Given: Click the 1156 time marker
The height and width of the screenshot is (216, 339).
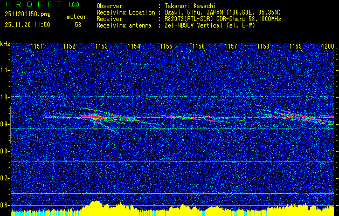Looking at the screenshot, I should point(199,46).
